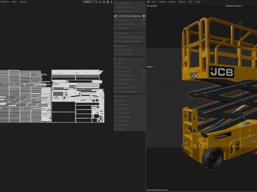Click the Store UV command
Viewport: 257px width, 192px height.
tap(130, 121)
